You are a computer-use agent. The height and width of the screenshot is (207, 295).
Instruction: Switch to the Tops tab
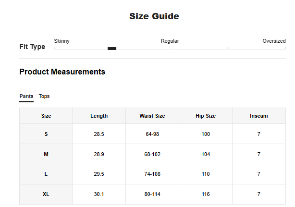(x=44, y=96)
